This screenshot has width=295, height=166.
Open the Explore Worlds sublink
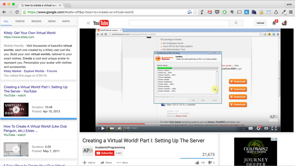34,71
